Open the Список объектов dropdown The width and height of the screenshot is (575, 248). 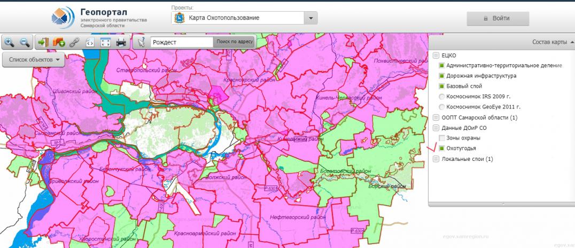coord(34,59)
